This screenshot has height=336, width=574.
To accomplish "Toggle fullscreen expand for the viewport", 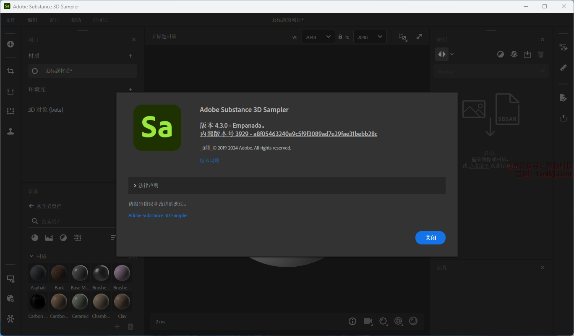I will [x=419, y=37].
